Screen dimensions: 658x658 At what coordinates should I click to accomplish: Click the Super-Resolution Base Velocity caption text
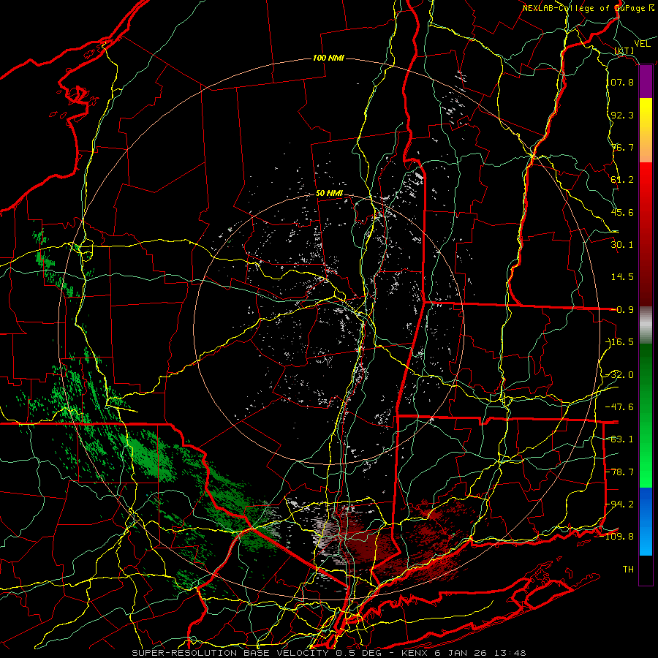[x=328, y=653]
